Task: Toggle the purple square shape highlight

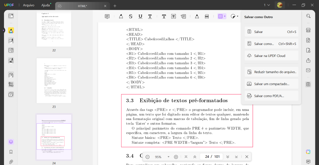Action: coord(221,16)
